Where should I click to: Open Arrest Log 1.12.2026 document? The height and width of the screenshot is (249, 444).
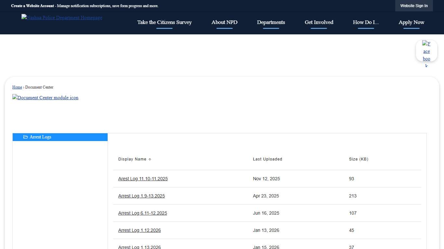click(139, 230)
